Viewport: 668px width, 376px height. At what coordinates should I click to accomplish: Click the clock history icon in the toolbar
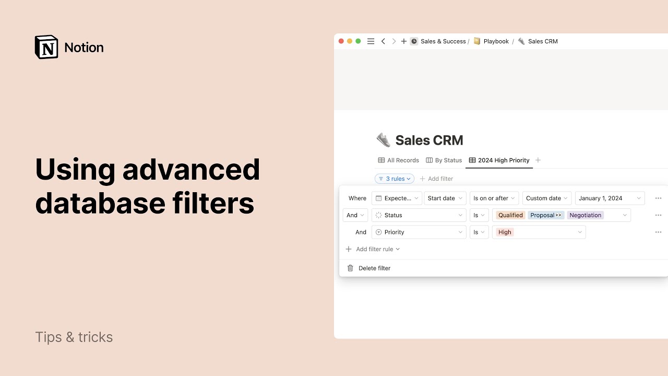(413, 41)
